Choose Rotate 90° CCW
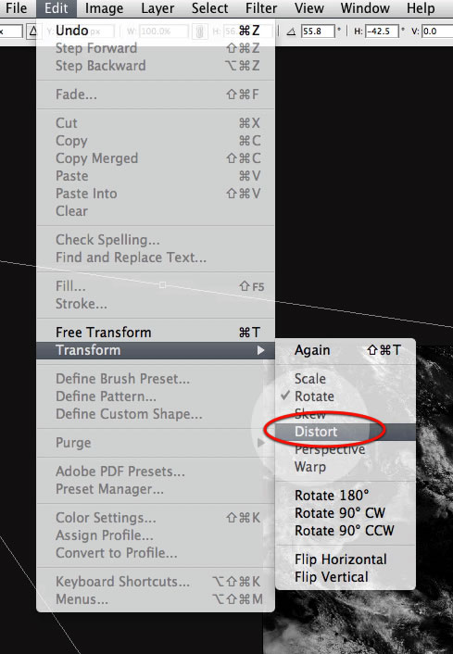Screen dimensions: 453x654 tap(344, 531)
